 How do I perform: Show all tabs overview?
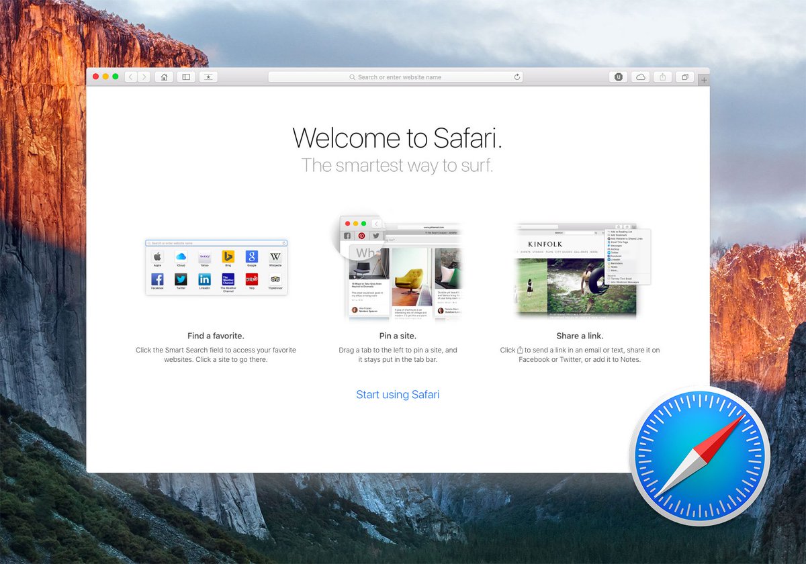click(x=685, y=77)
